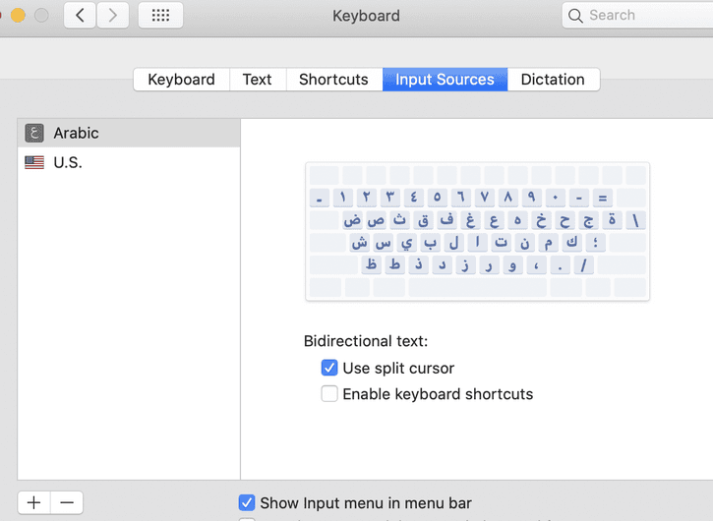Click the U.S. flag icon
Image resolution: width=713 pixels, height=521 pixels.
click(x=34, y=163)
